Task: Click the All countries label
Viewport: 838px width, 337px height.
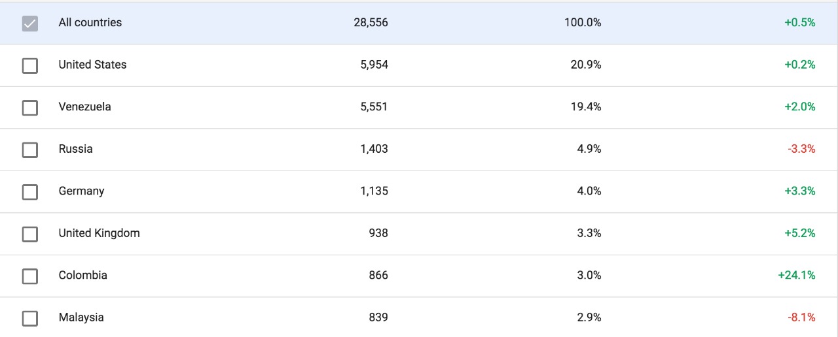Action: (x=90, y=22)
